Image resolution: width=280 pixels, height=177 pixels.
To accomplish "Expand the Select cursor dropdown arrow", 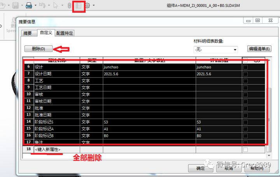I will click(x=62, y=5).
